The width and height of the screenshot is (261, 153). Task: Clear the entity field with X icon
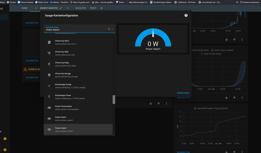pos(109,29)
